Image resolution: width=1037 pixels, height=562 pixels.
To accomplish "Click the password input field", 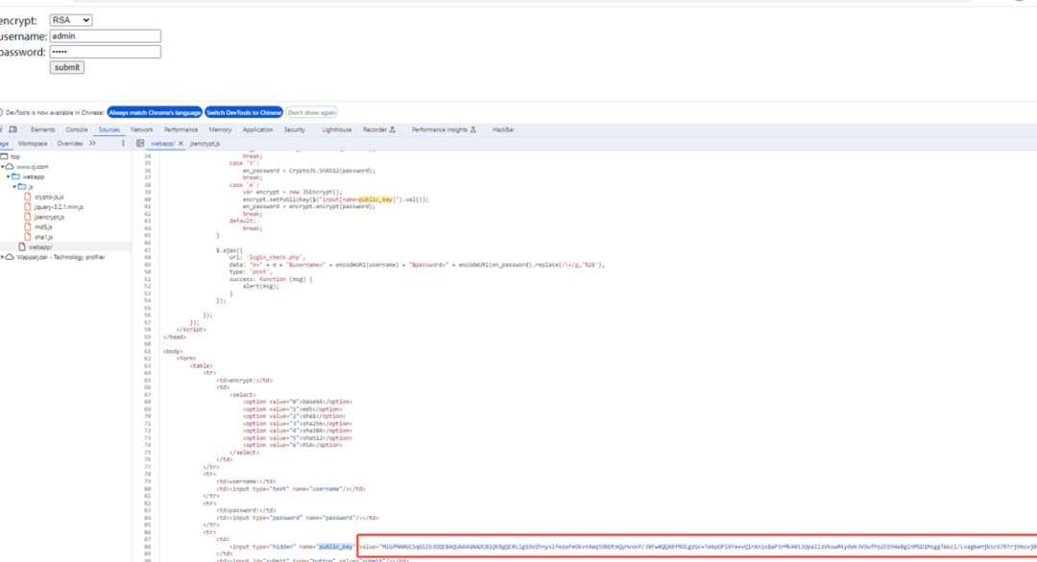I will click(x=106, y=52).
